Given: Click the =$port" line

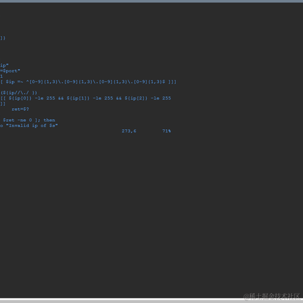Looking at the screenshot, I should tap(10, 71).
